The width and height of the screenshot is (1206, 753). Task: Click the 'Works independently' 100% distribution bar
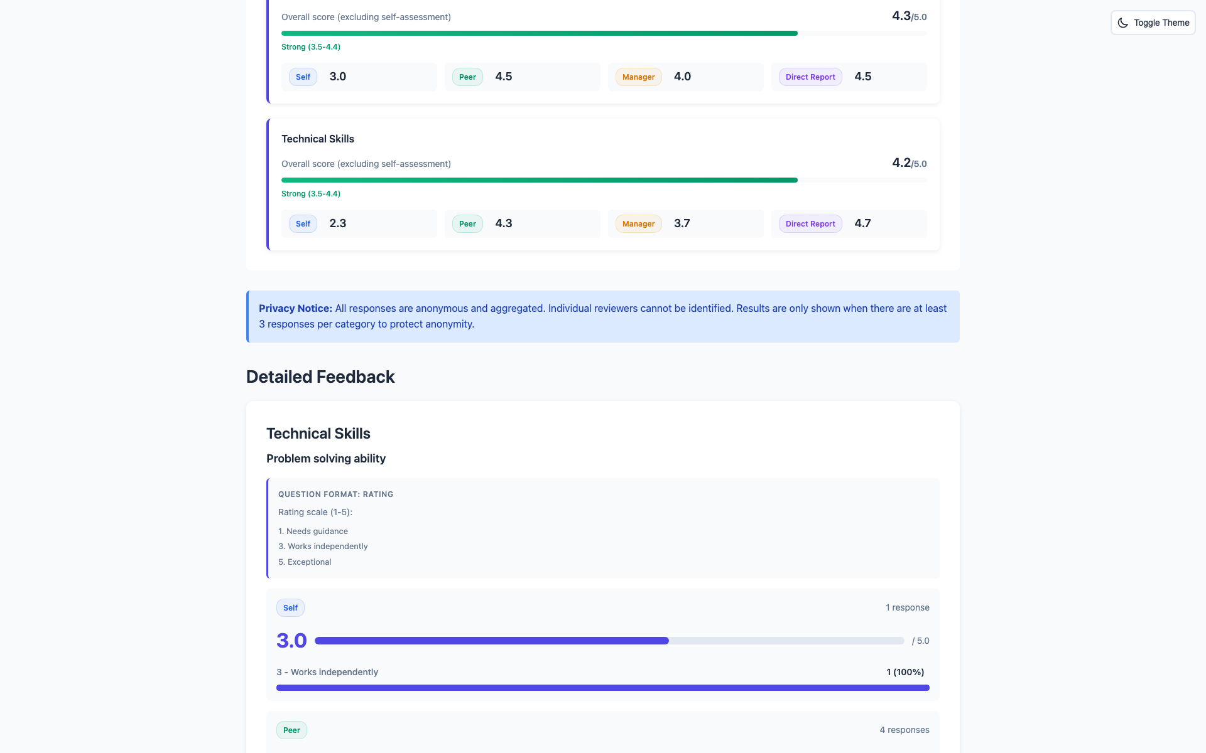(603, 688)
